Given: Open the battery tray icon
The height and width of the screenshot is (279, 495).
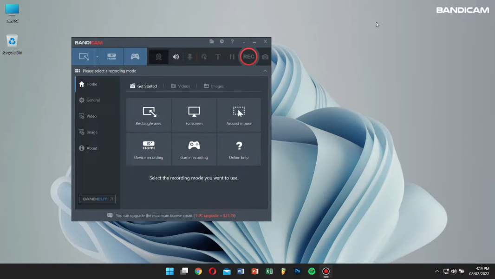Looking at the screenshot, I should click(462, 271).
